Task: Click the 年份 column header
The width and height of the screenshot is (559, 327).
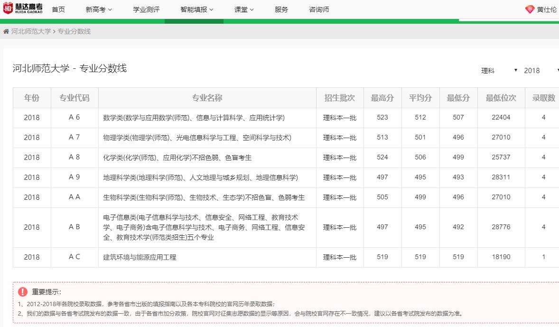Action: (x=32, y=98)
